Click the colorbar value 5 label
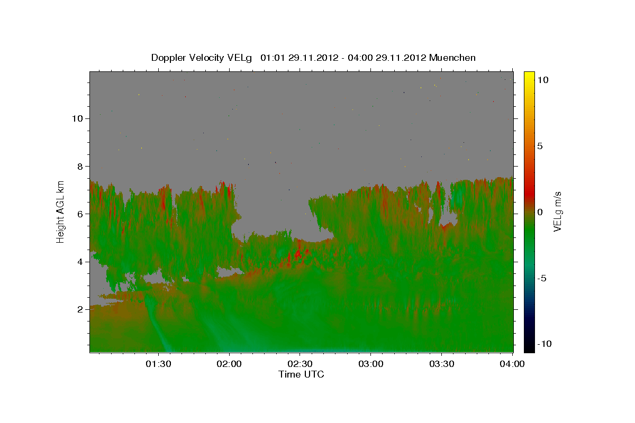635x423 pixels. pos(540,146)
